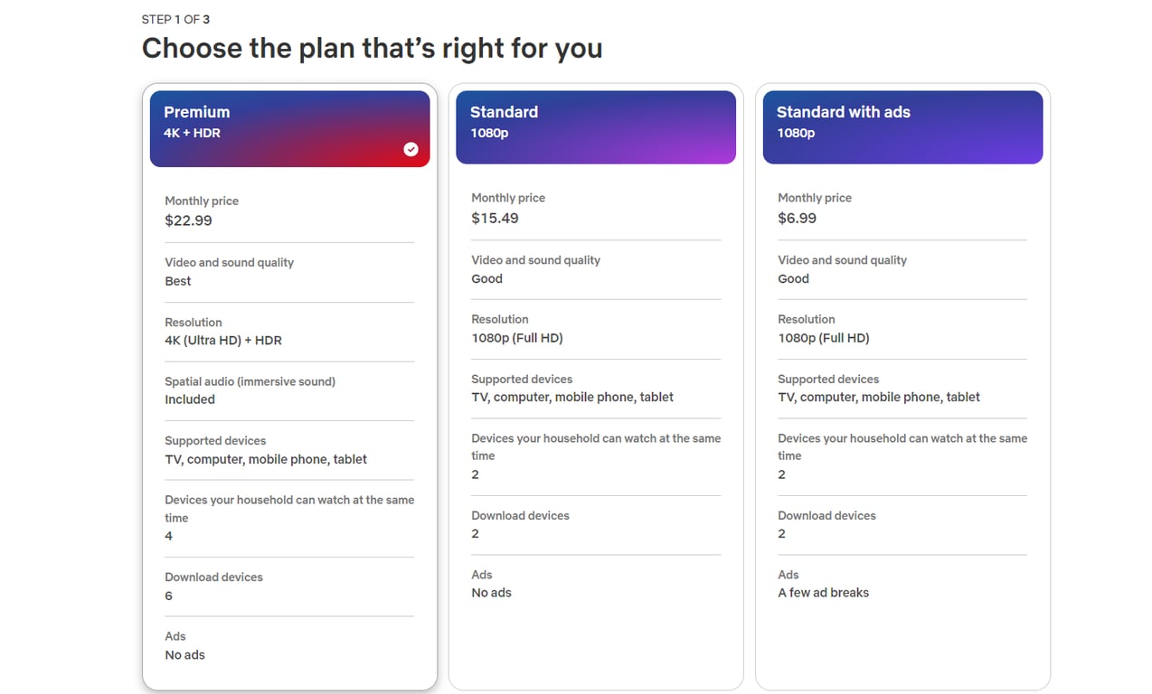The width and height of the screenshot is (1152, 694).
Task: Click the Download devices 6 row on Premium
Action: coord(213,586)
